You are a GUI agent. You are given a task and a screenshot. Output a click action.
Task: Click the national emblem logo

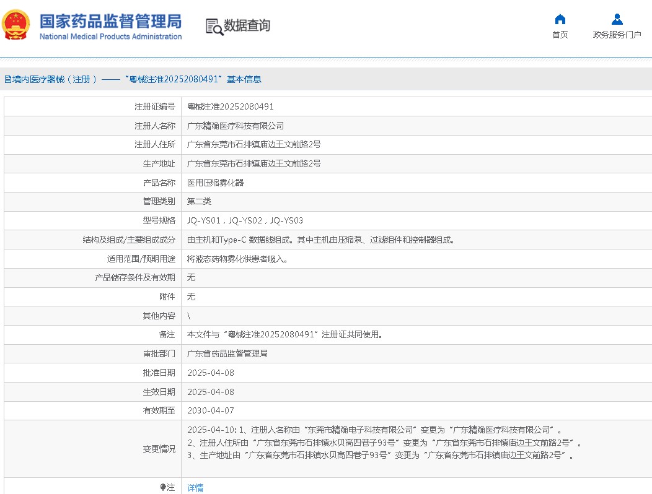pos(16,25)
